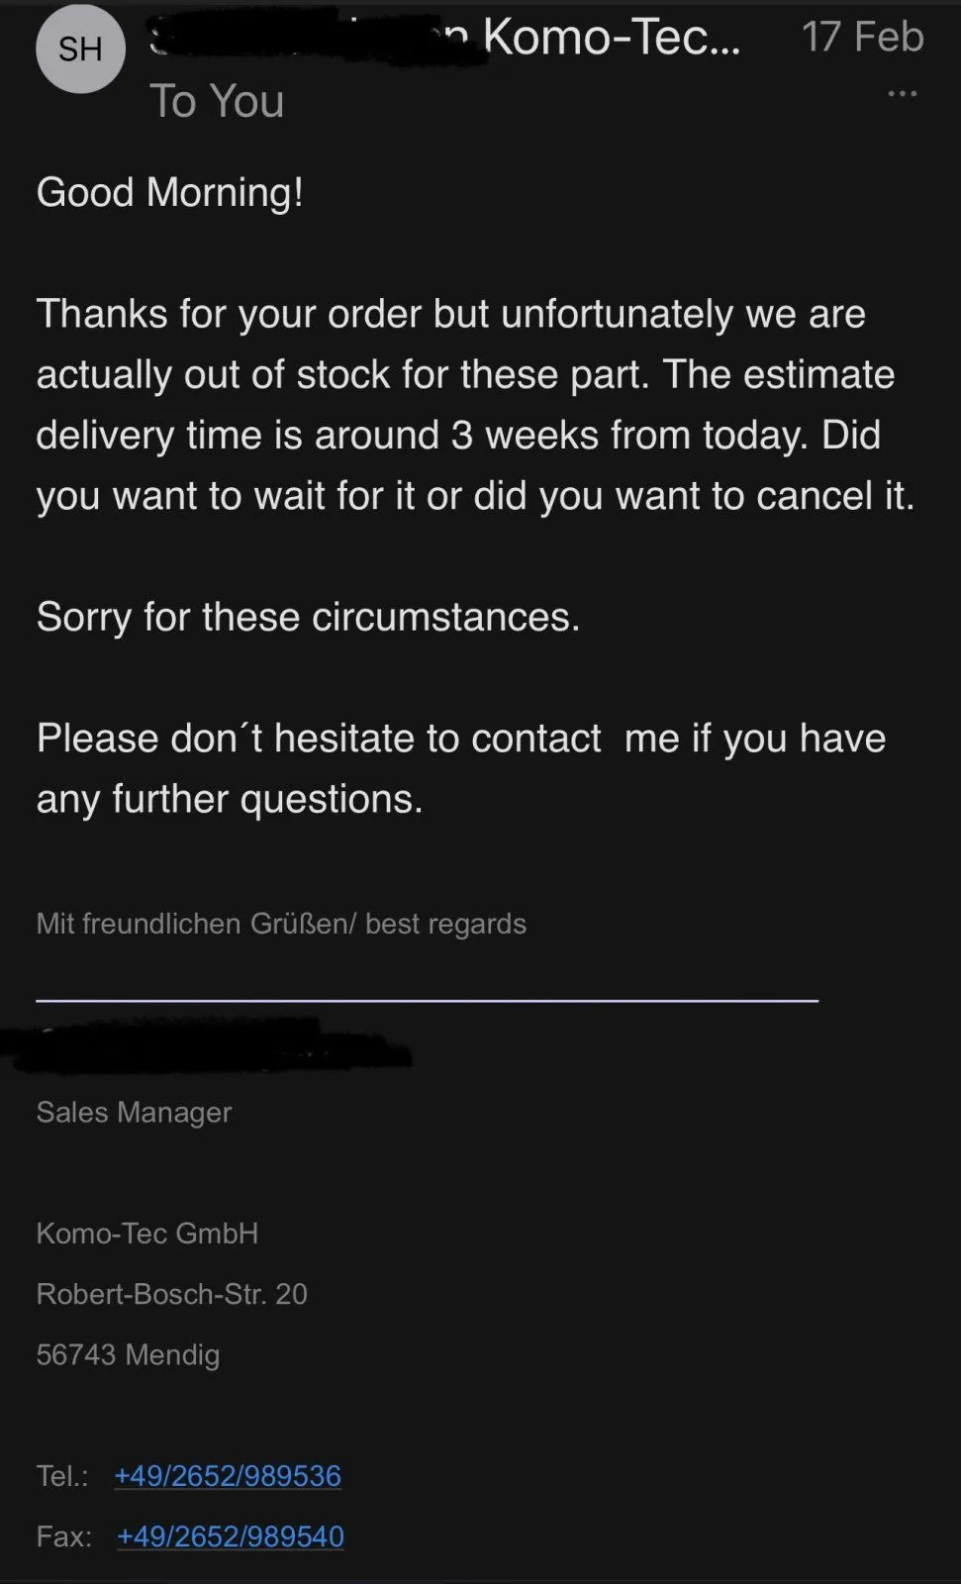
Task: Click the redacted name above Sales Manager
Action: 208,1047
